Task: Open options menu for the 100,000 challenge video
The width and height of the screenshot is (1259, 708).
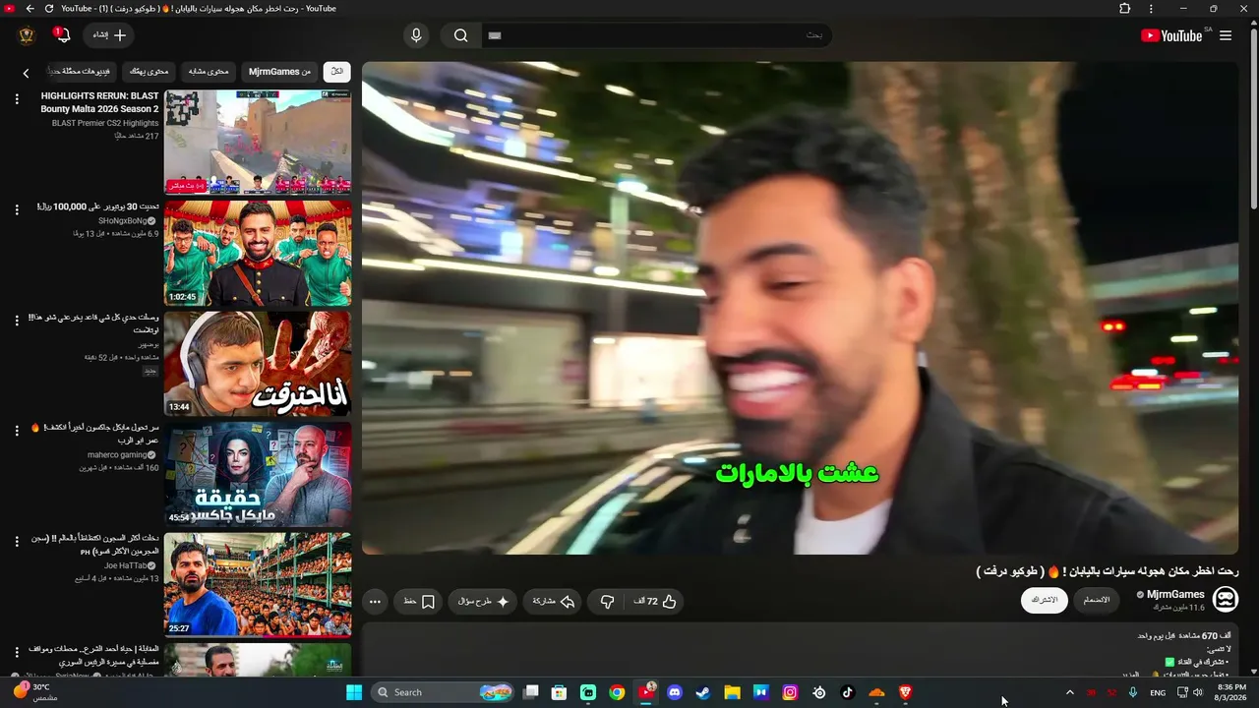Action: 16,209
